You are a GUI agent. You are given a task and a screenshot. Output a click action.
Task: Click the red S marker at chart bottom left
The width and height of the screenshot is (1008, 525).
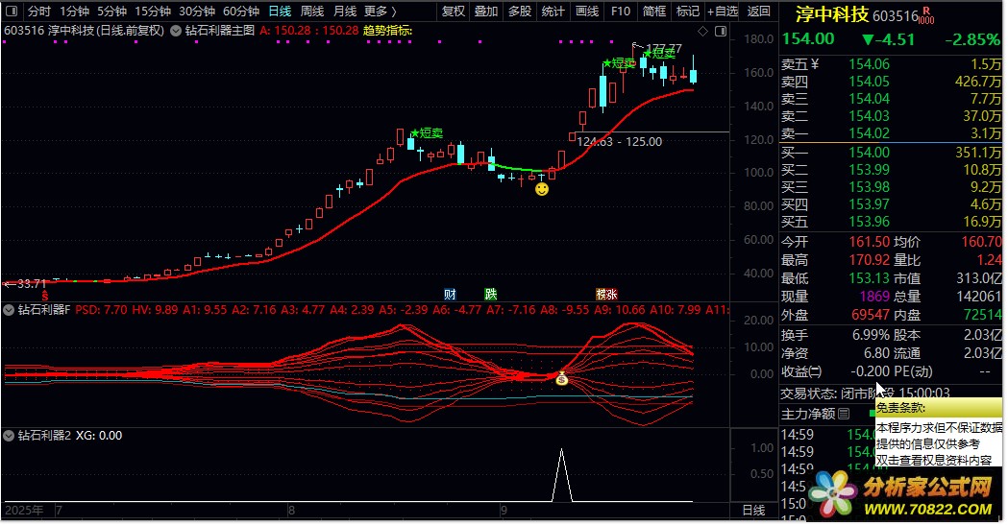click(x=45, y=296)
